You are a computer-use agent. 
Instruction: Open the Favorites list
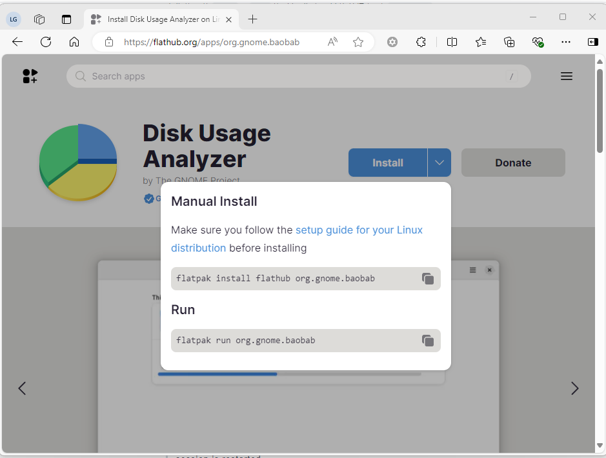tap(481, 42)
